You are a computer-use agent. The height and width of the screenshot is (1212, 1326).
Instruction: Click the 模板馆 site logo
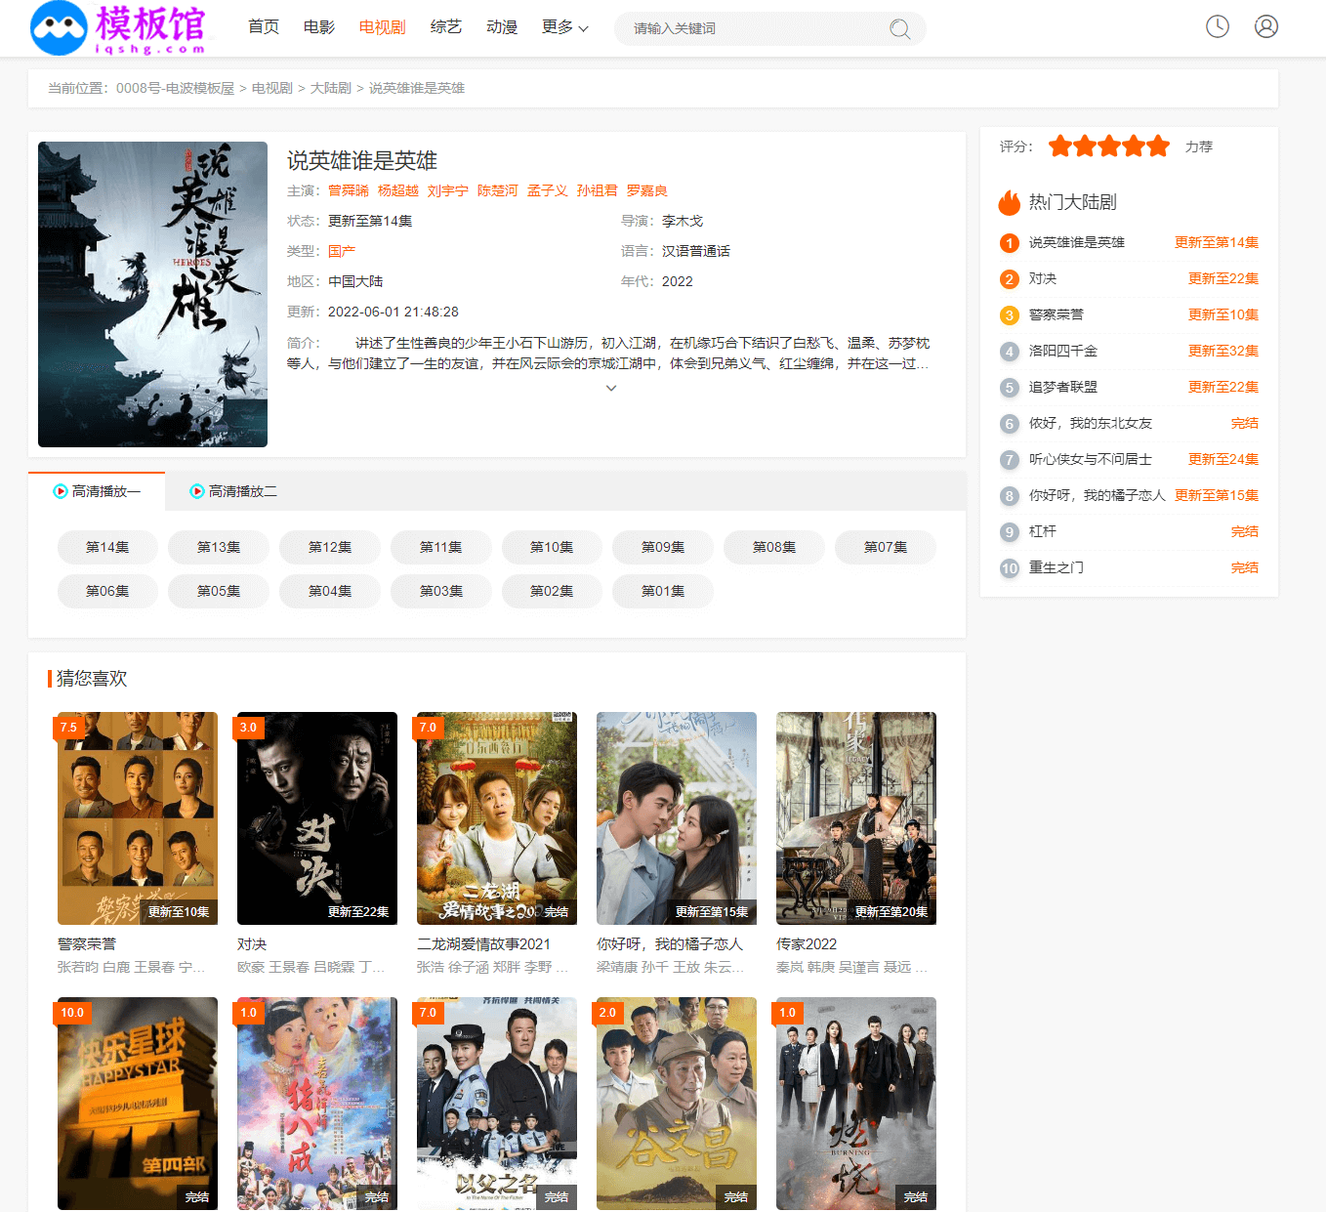coord(119,28)
